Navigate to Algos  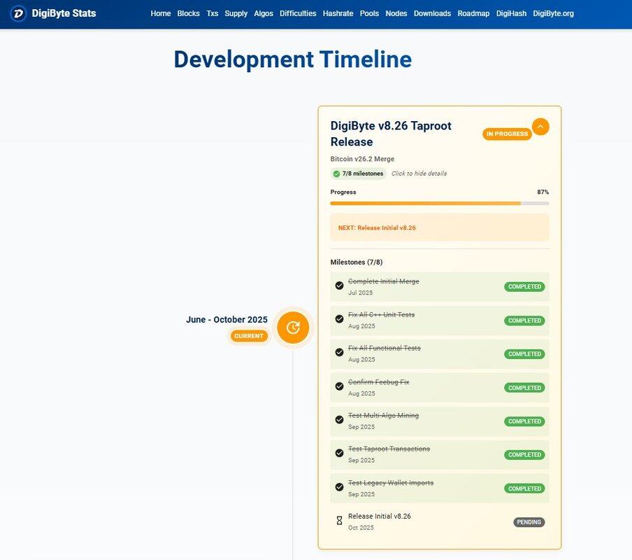[x=264, y=13]
